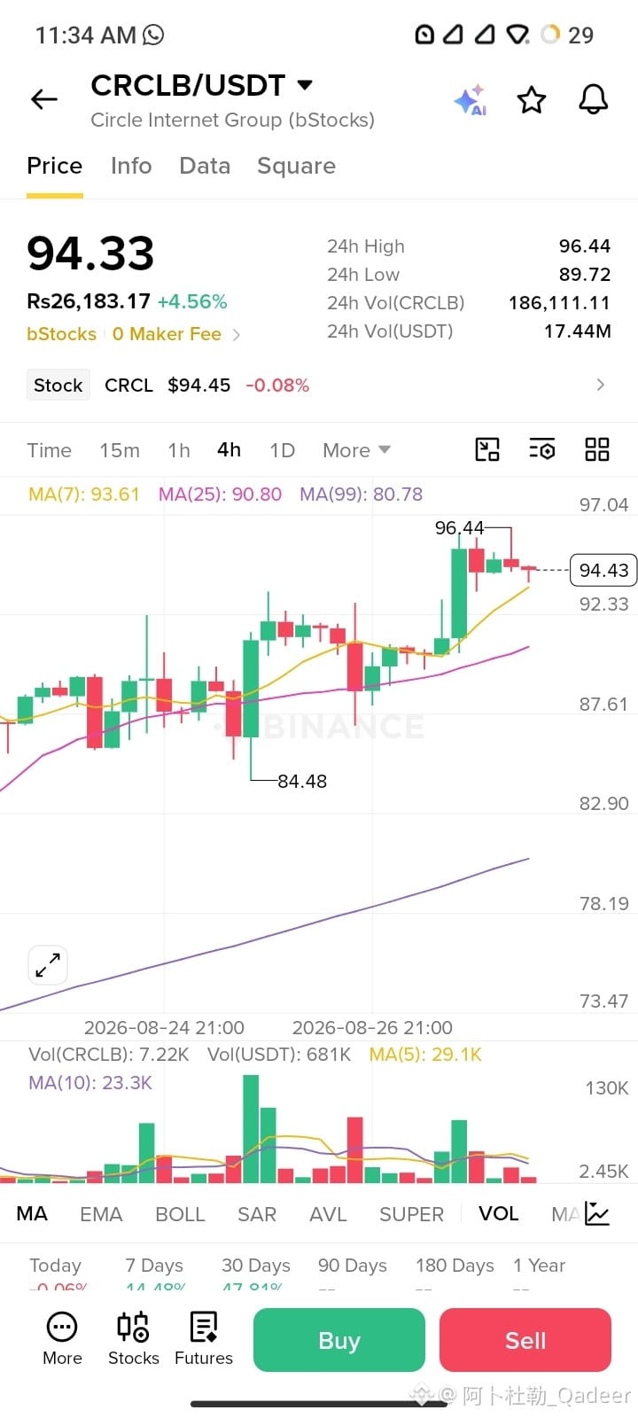Open the indicator chart settings icon

[x=597, y=1214]
